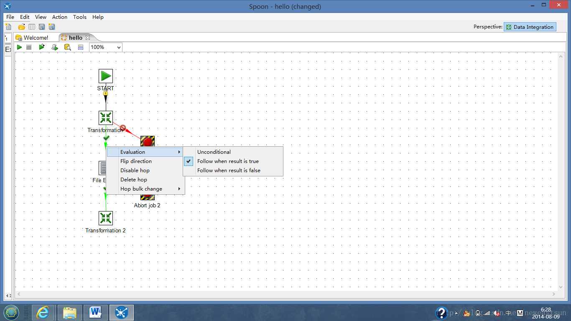Toggle the Chinese IME input indicator
The width and height of the screenshot is (571, 321).
pyautogui.click(x=508, y=313)
